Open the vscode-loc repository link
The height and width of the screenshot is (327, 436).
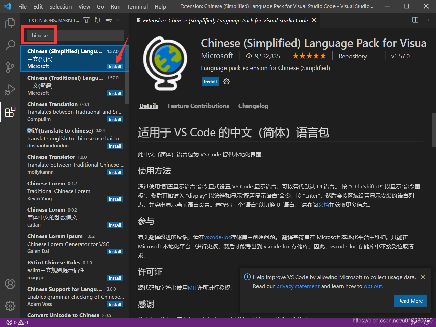pyautogui.click(x=217, y=237)
